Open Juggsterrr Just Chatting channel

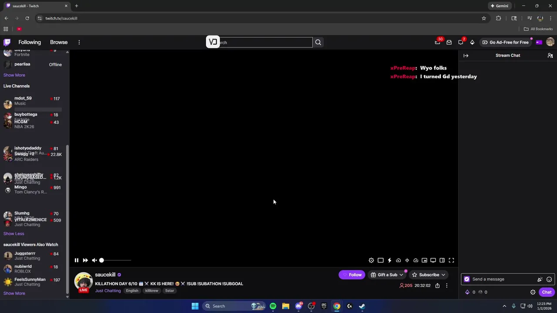pyautogui.click(x=33, y=256)
